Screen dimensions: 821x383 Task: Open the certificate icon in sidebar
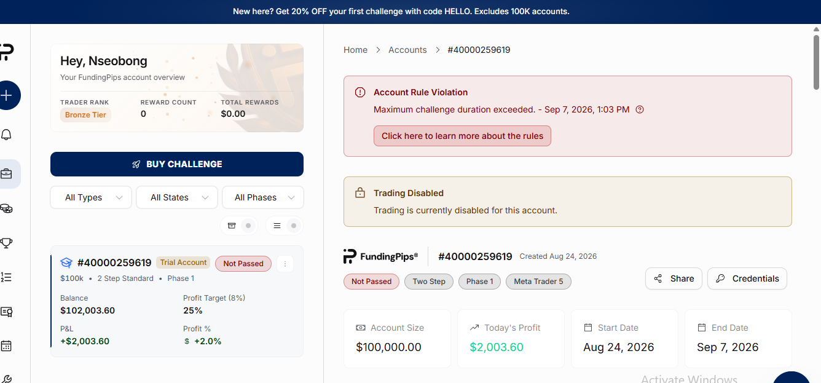(7, 312)
